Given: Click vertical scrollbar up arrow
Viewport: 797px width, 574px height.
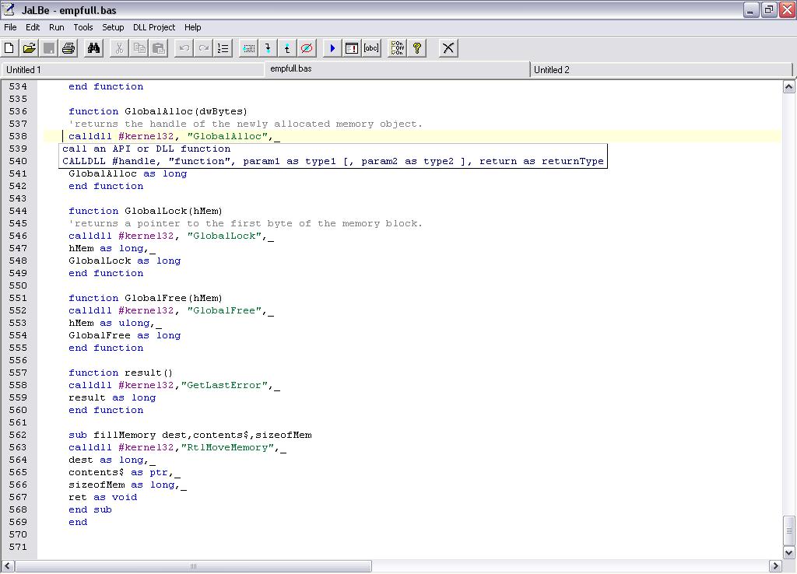Looking at the screenshot, I should tap(788, 87).
